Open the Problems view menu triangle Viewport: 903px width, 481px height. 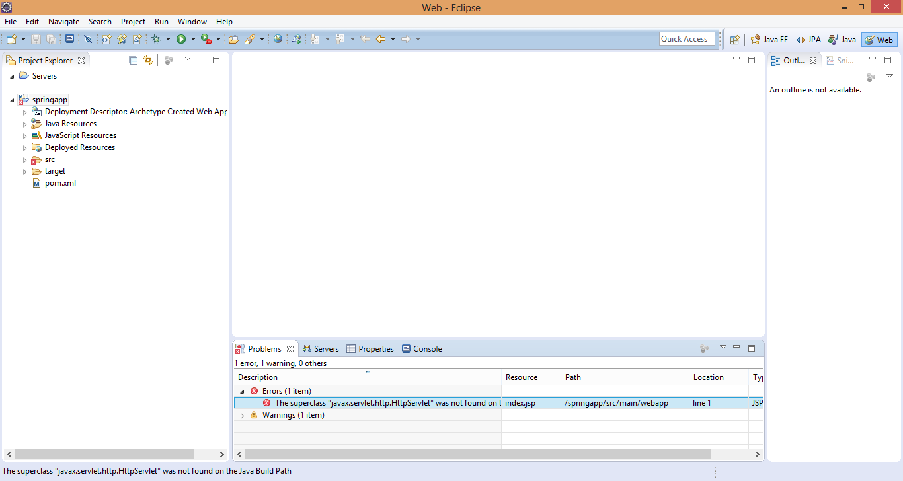pyautogui.click(x=723, y=347)
